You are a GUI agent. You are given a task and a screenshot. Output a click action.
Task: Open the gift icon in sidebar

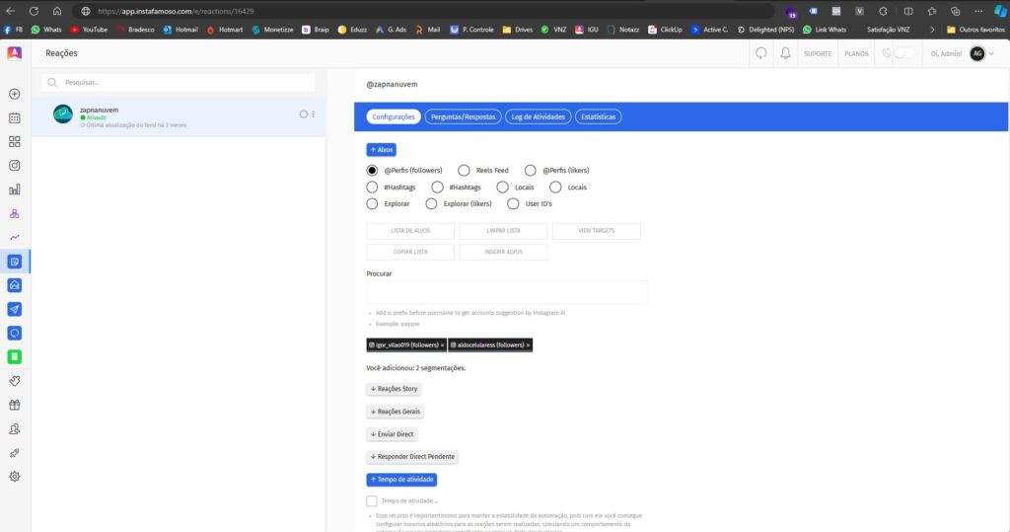(15, 405)
